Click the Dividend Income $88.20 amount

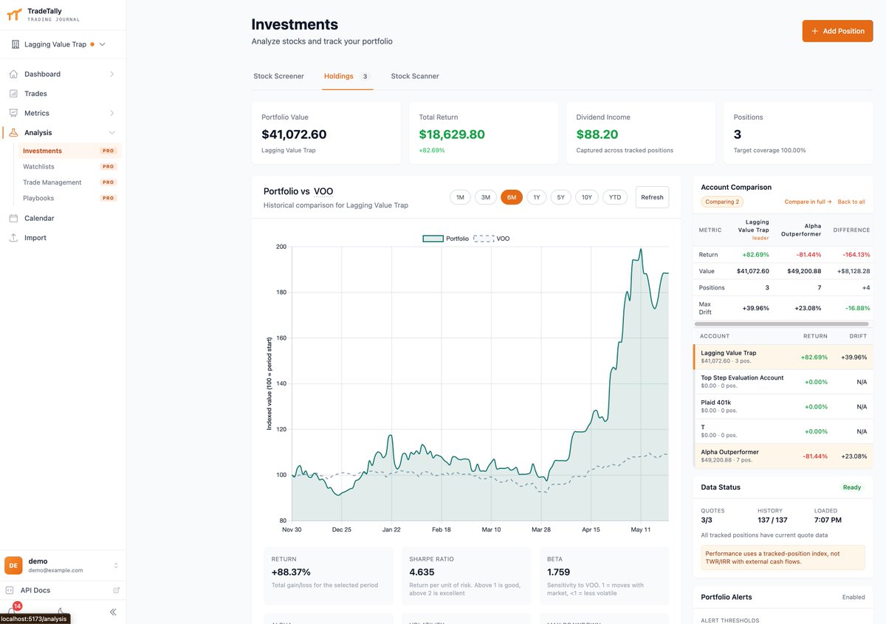pyautogui.click(x=597, y=134)
